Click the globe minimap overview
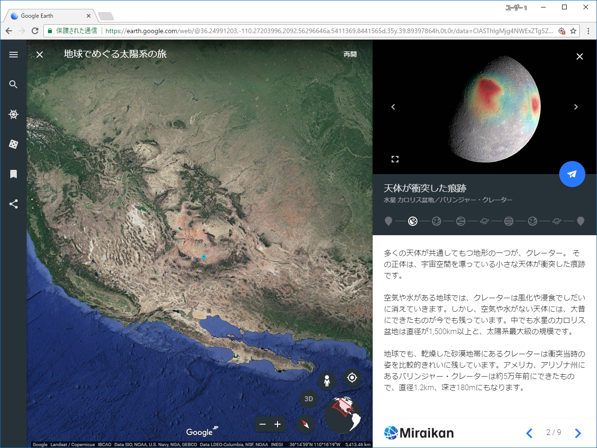 coord(343,415)
